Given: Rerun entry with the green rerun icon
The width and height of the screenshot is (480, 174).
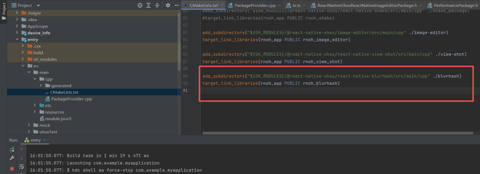Looking at the screenshot, I should coord(12,149).
